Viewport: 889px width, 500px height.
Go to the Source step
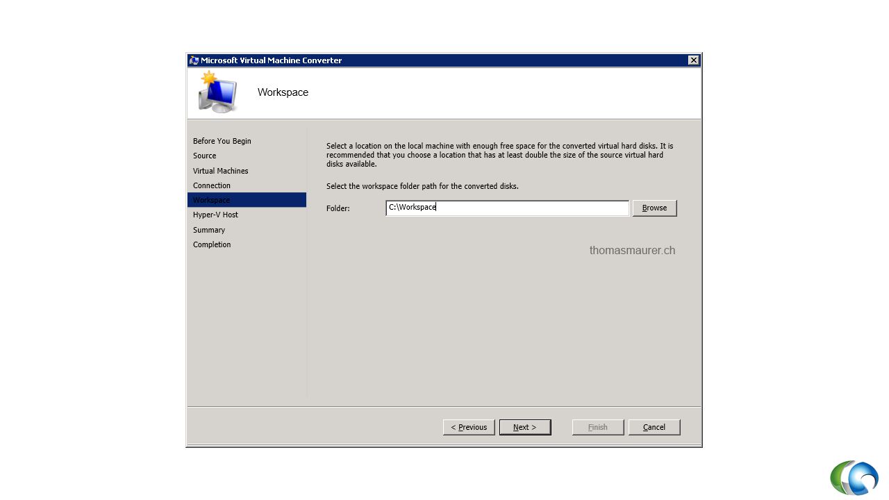205,156
